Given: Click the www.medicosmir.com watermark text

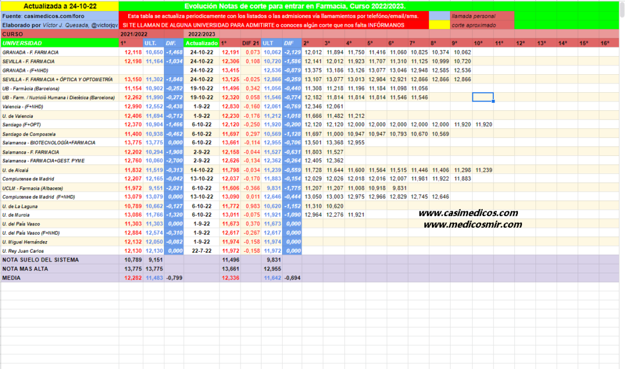Looking at the screenshot, I should 473,225.
